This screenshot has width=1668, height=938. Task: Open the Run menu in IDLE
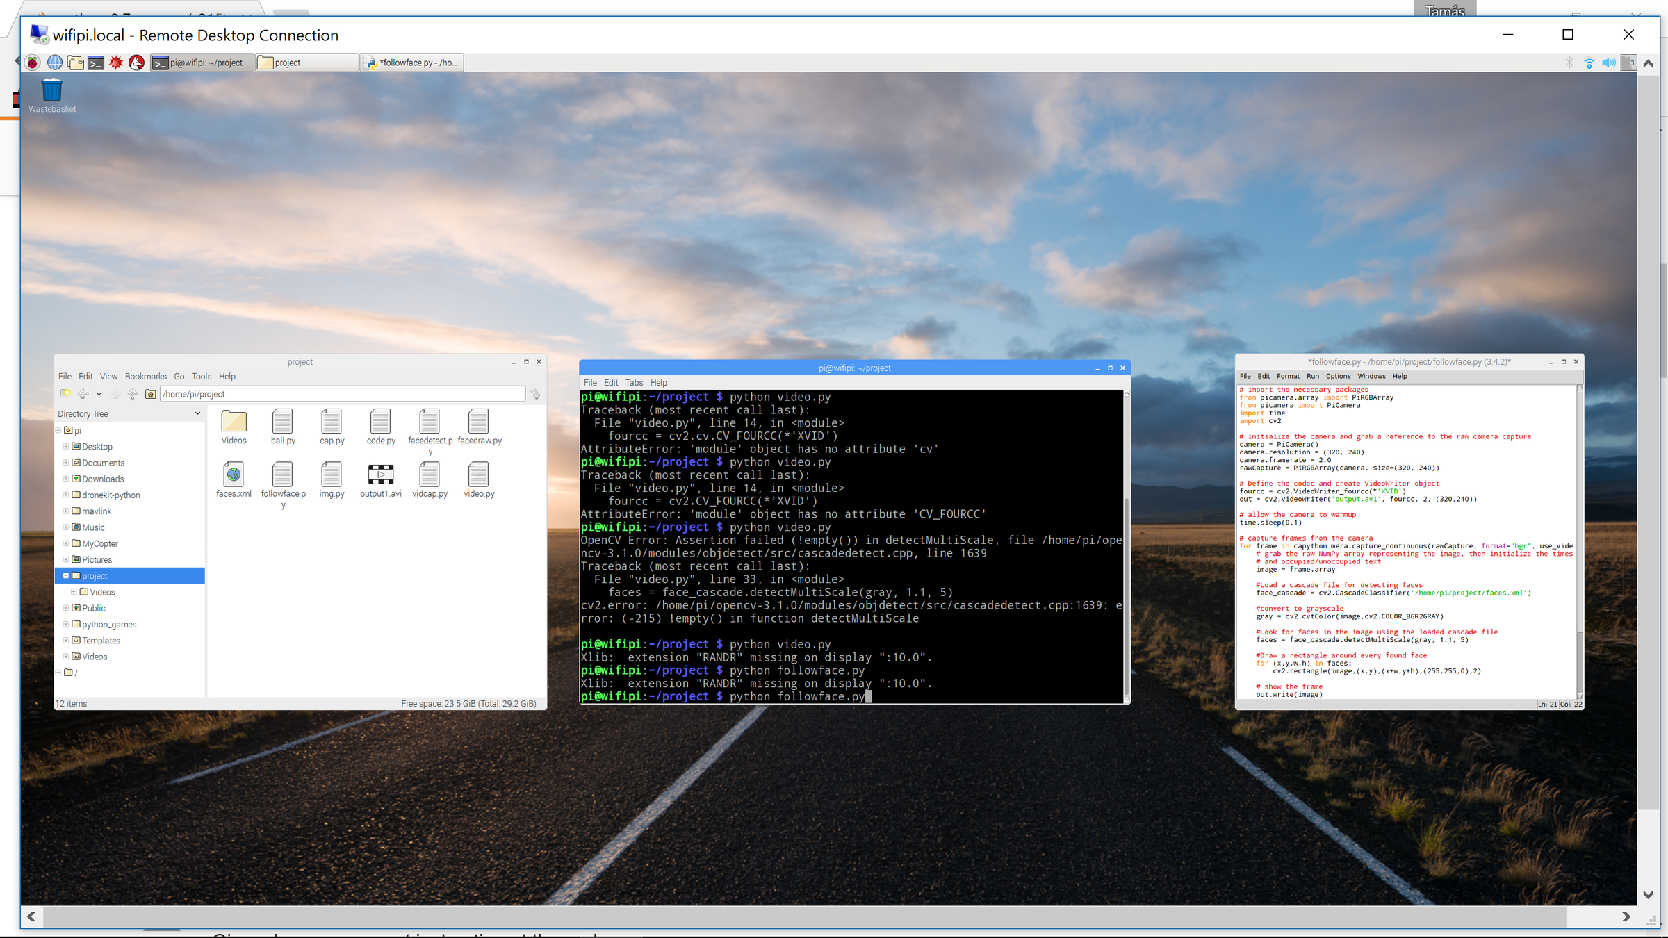click(x=1312, y=376)
